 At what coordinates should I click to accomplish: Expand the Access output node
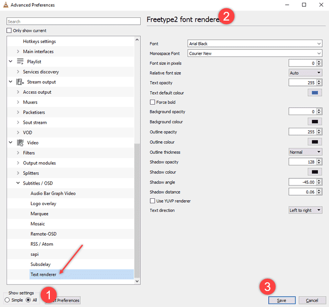[18, 92]
